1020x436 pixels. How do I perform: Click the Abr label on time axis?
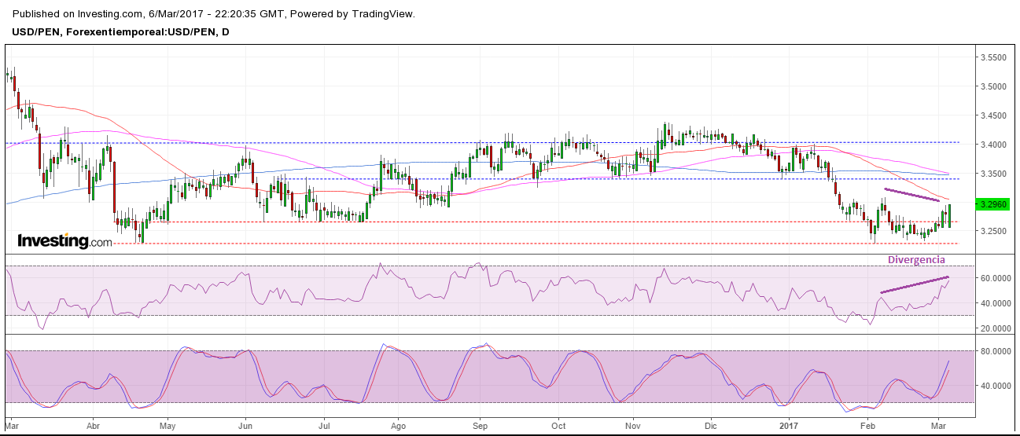tap(92, 426)
